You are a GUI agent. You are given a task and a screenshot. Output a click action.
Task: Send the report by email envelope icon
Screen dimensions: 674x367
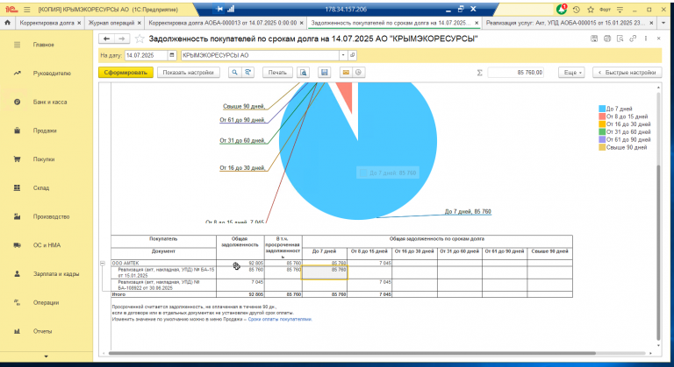click(346, 73)
